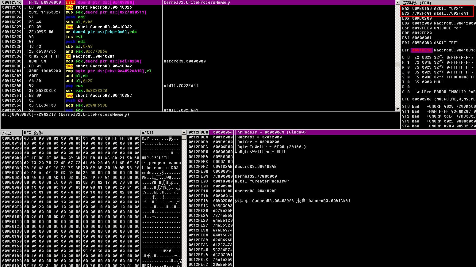Screen dimensions: 476x267
Task: Select the EBP register value 0012FF20
Action: (x=422, y=33)
